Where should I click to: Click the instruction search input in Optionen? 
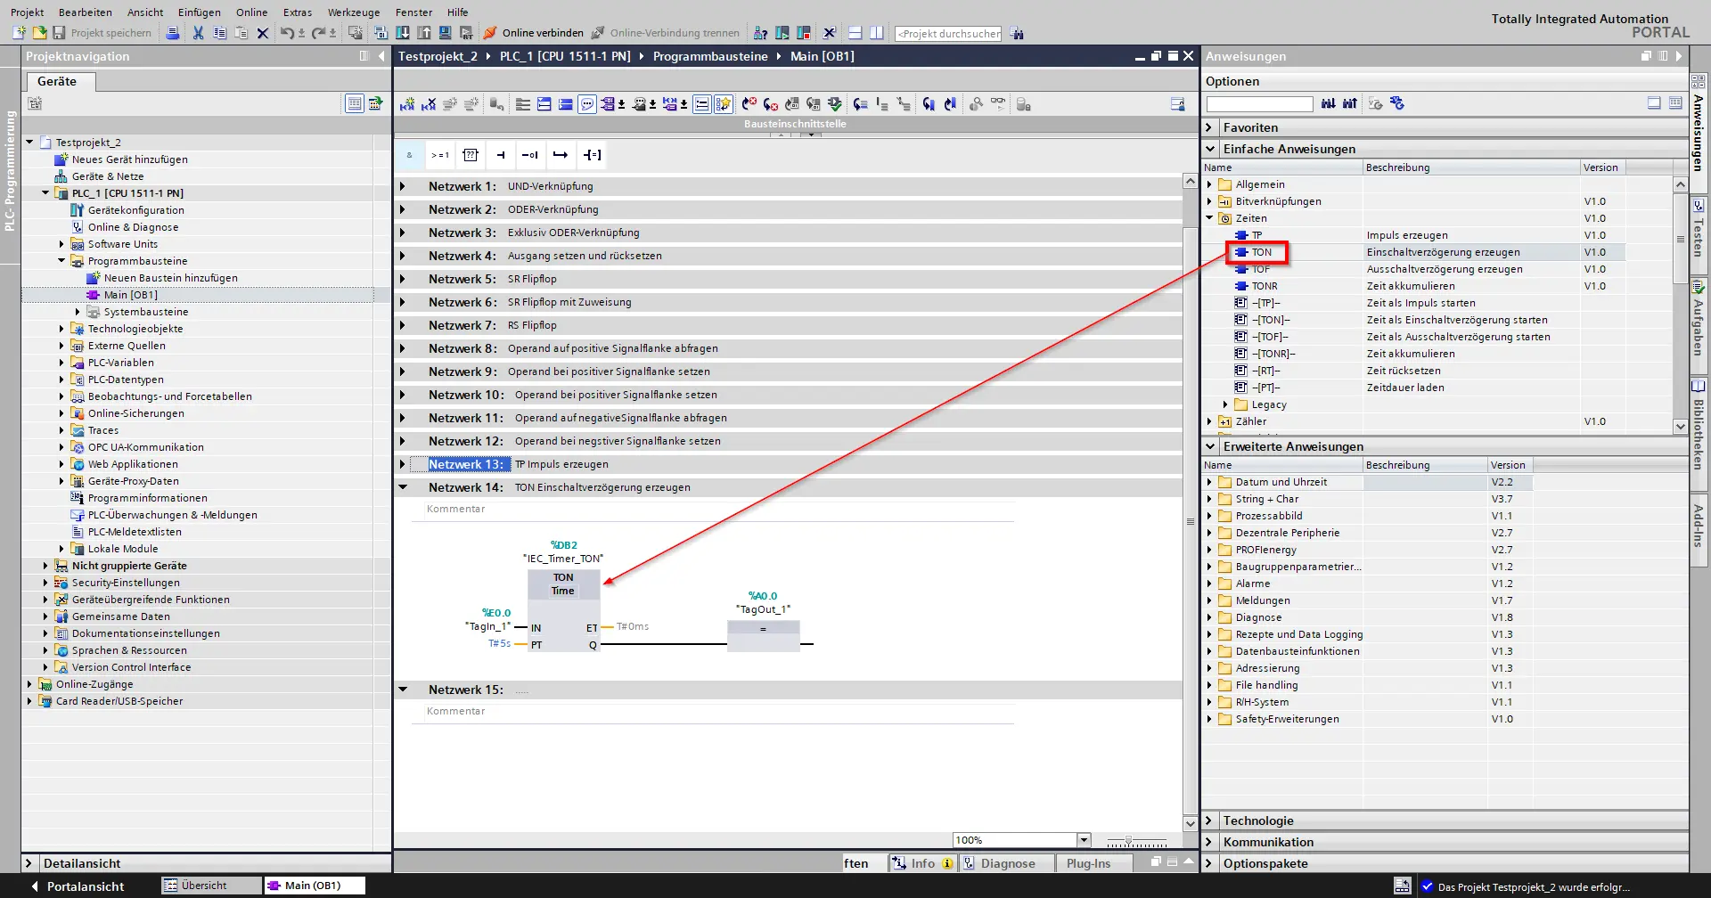point(1259,104)
